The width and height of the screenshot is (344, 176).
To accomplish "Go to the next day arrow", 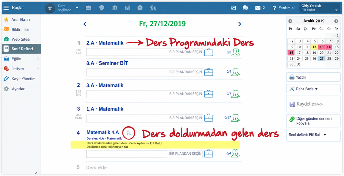I will click(x=239, y=24).
